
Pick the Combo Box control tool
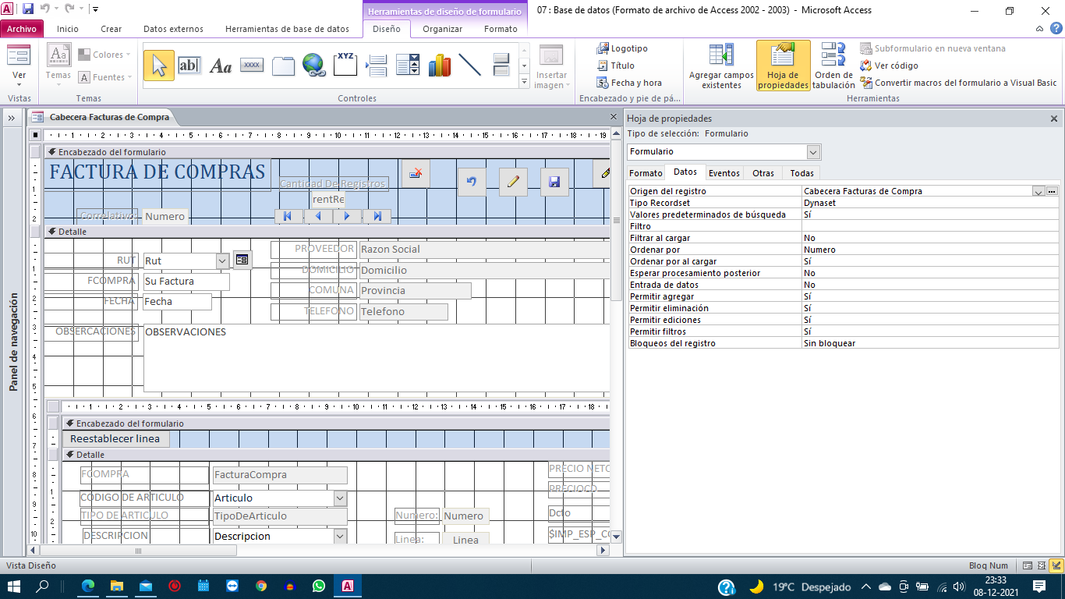pos(408,66)
